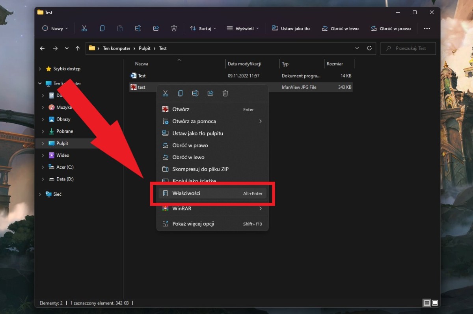Click the copy icon in context menu
473x314 pixels.
click(180, 93)
